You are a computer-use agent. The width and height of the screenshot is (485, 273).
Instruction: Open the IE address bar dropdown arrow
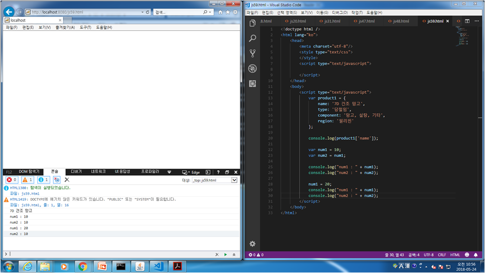coord(142,12)
